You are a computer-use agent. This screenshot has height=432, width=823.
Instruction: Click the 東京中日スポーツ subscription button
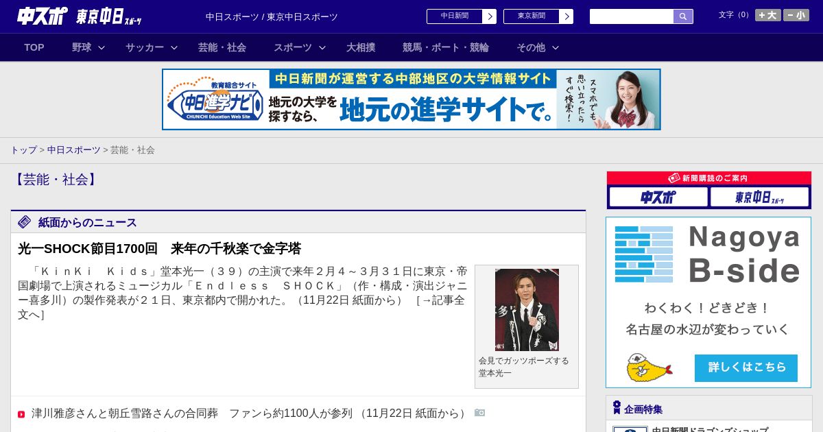(x=760, y=197)
